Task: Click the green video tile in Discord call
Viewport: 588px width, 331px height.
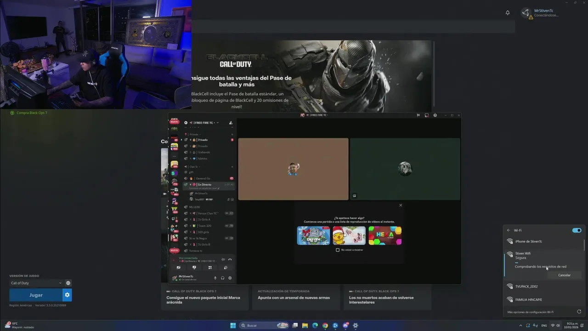Action: [x=405, y=169]
